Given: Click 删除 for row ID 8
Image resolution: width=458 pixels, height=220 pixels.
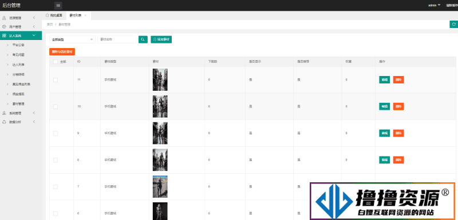Looking at the screenshot, I should click(x=398, y=160).
